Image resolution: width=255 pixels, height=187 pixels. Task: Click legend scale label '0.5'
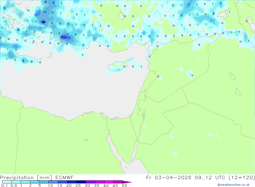[x=14, y=185]
